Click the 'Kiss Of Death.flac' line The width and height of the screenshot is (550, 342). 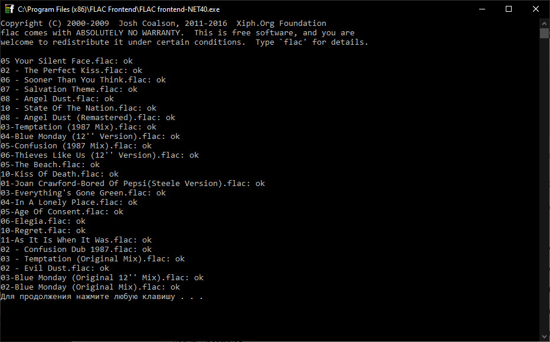59,174
